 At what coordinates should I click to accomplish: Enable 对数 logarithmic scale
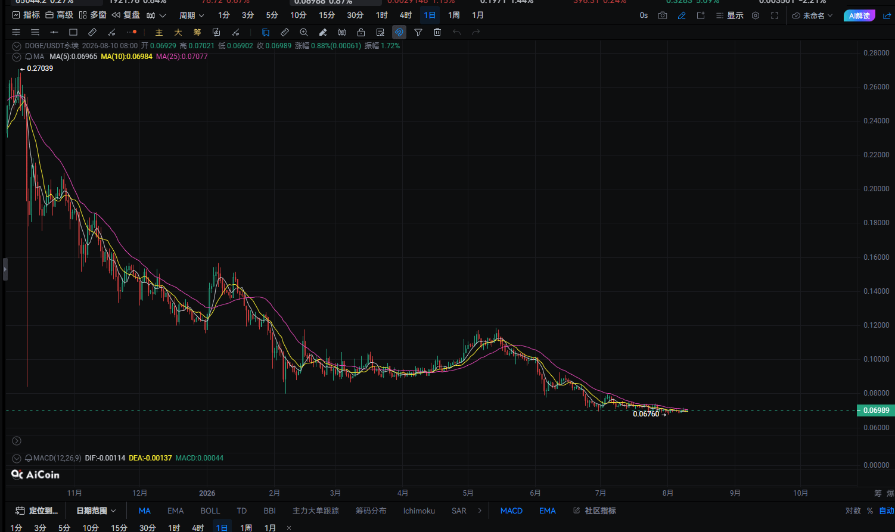click(x=853, y=511)
